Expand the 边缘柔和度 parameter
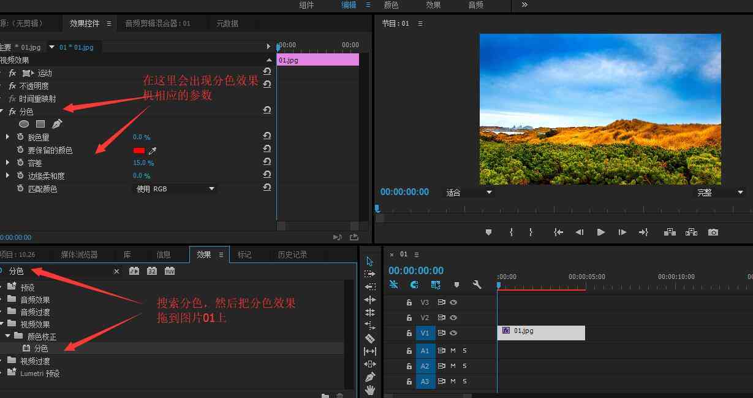753x398 pixels. pos(7,175)
